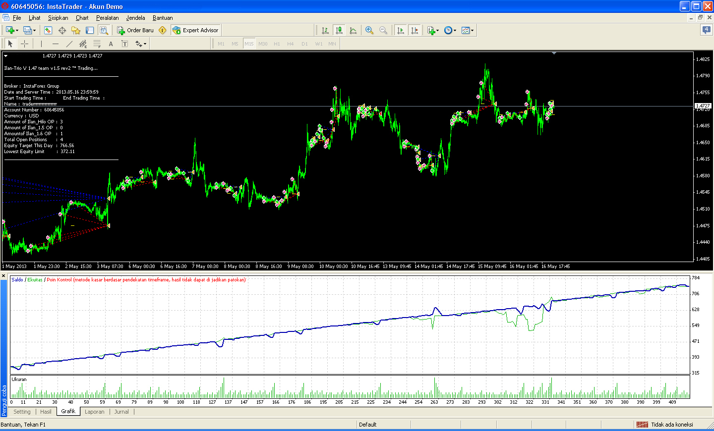Draw a horizontal line tool
Screen dimensions: 714x431
click(55, 44)
